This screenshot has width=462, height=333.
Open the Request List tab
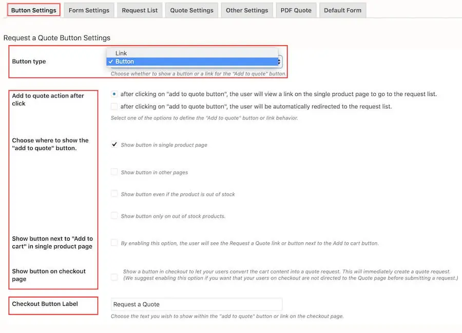pos(140,10)
